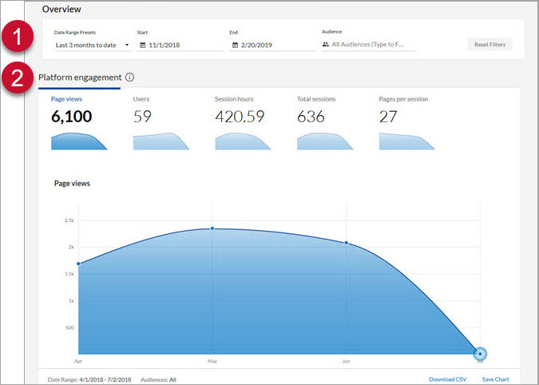Click the Download CSV link
This screenshot has width=539, height=385.
tap(446, 379)
